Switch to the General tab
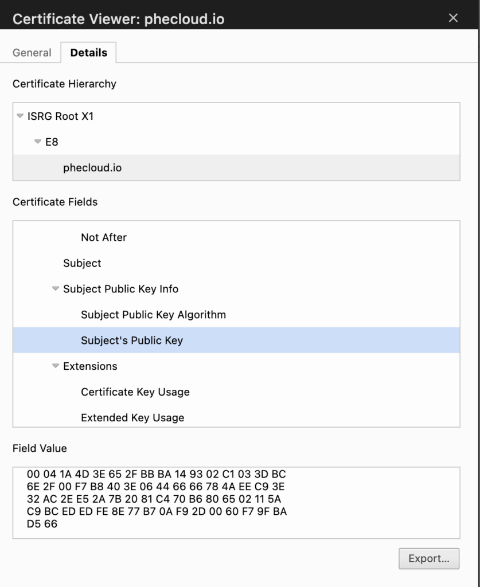Image resolution: width=480 pixels, height=587 pixels. 32,53
